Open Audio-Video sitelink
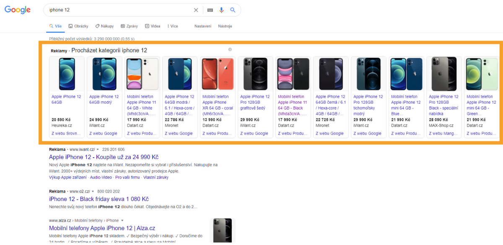The image size is (503, 245). tap(101, 177)
